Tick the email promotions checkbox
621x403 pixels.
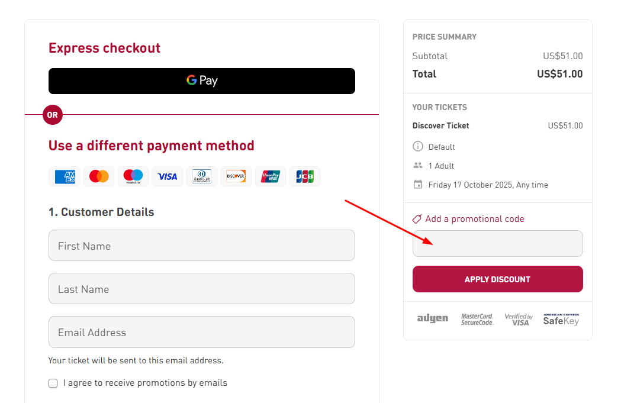(53, 383)
